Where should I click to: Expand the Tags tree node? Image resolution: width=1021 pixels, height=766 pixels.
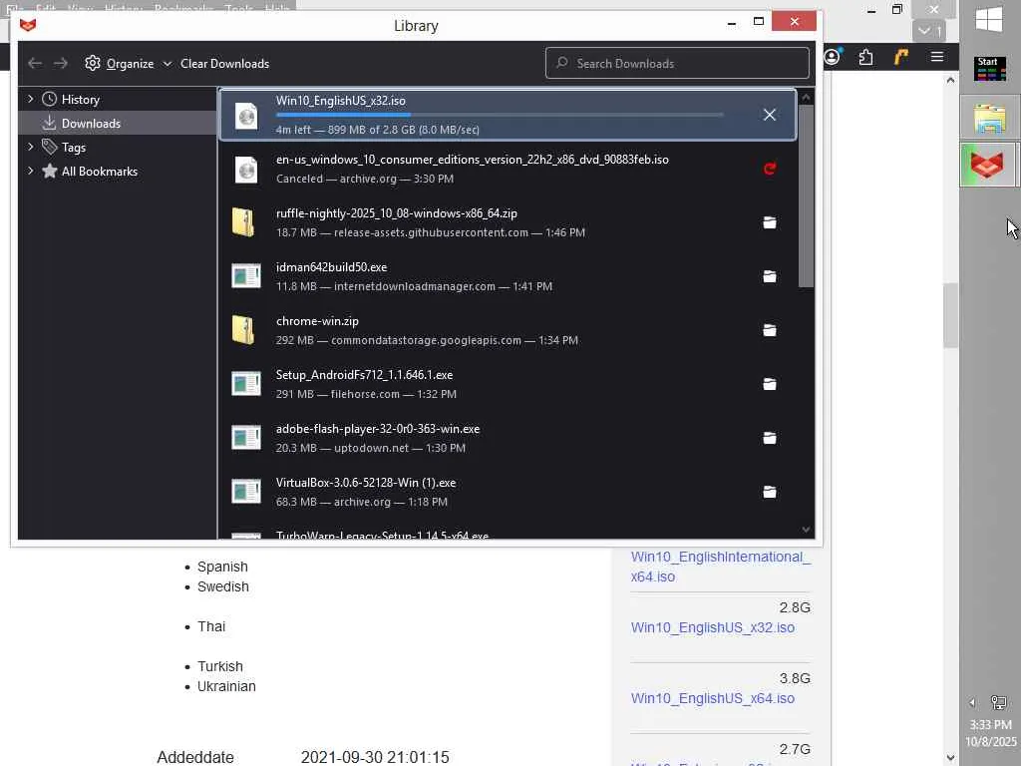[x=30, y=148]
